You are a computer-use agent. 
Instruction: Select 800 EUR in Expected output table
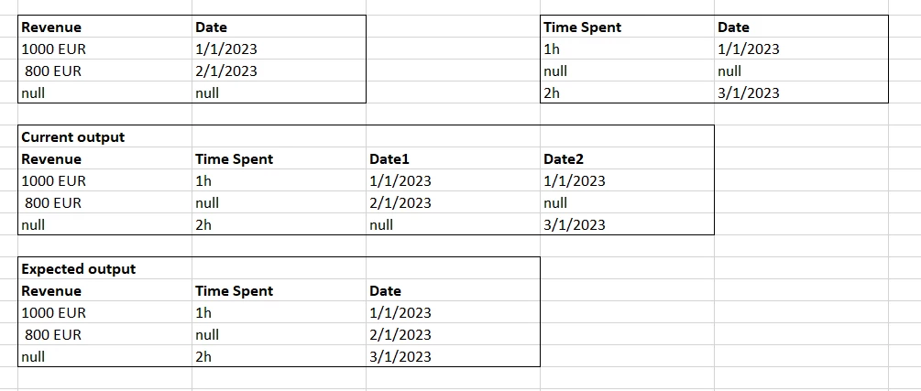104,334
